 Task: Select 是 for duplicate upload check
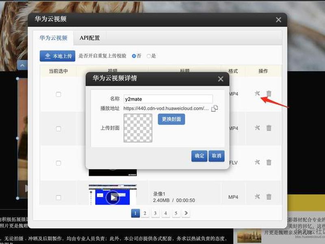148,56
